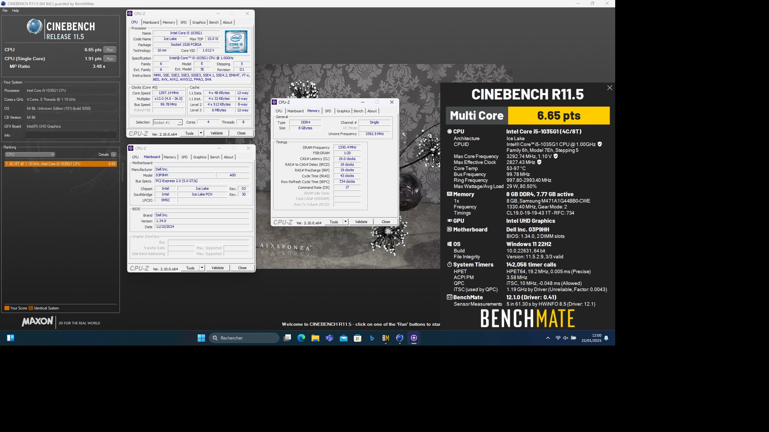Open notification bell icon

coord(606,338)
